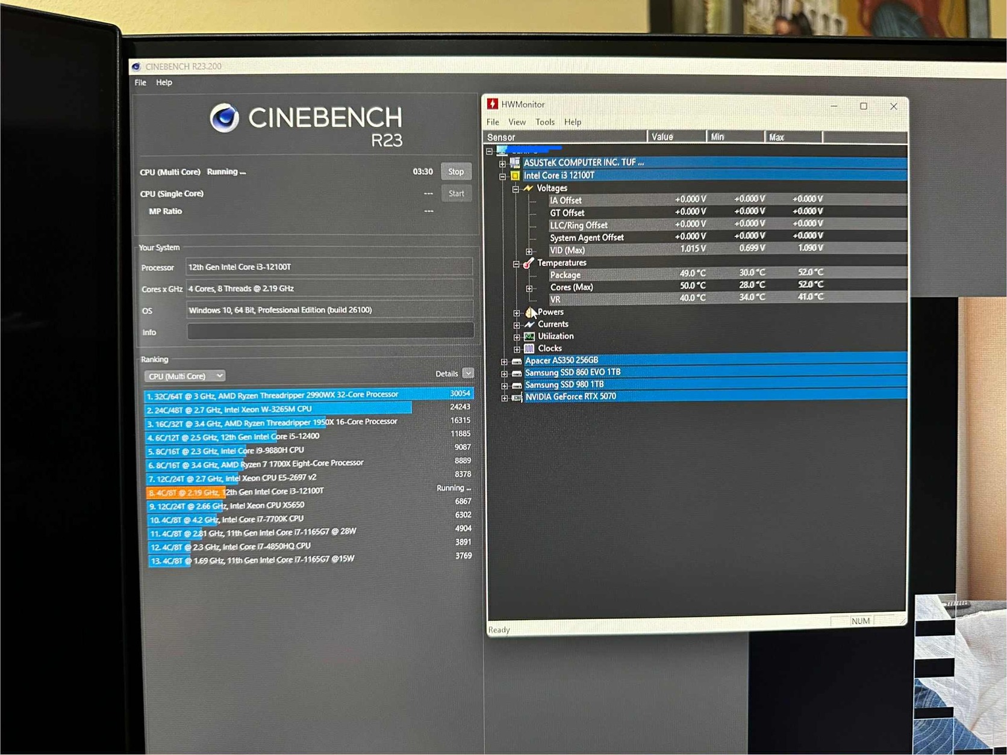Click the Value column header
Screen dimensions: 1007x755
tap(676, 137)
